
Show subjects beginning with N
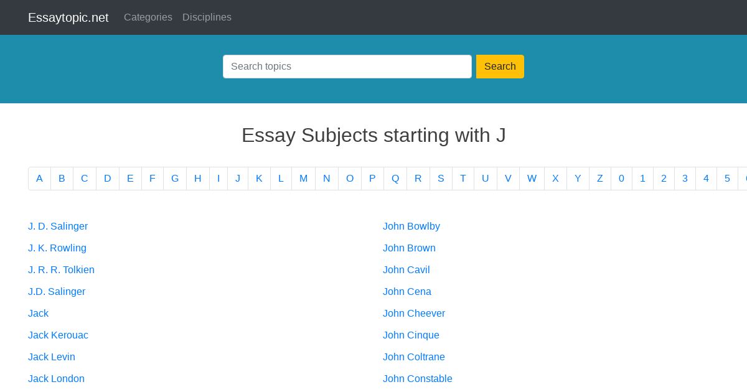[327, 179]
